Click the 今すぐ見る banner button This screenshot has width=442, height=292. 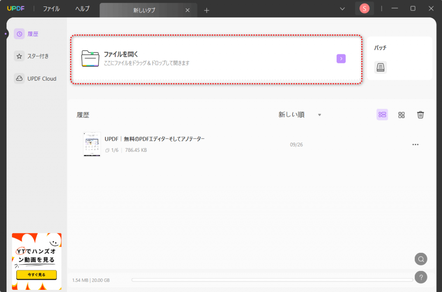[x=37, y=275]
